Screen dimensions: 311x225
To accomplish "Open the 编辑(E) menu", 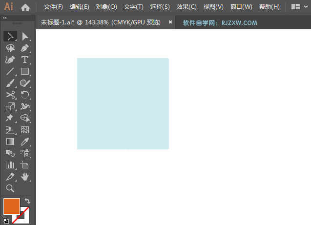I will tap(79, 7).
